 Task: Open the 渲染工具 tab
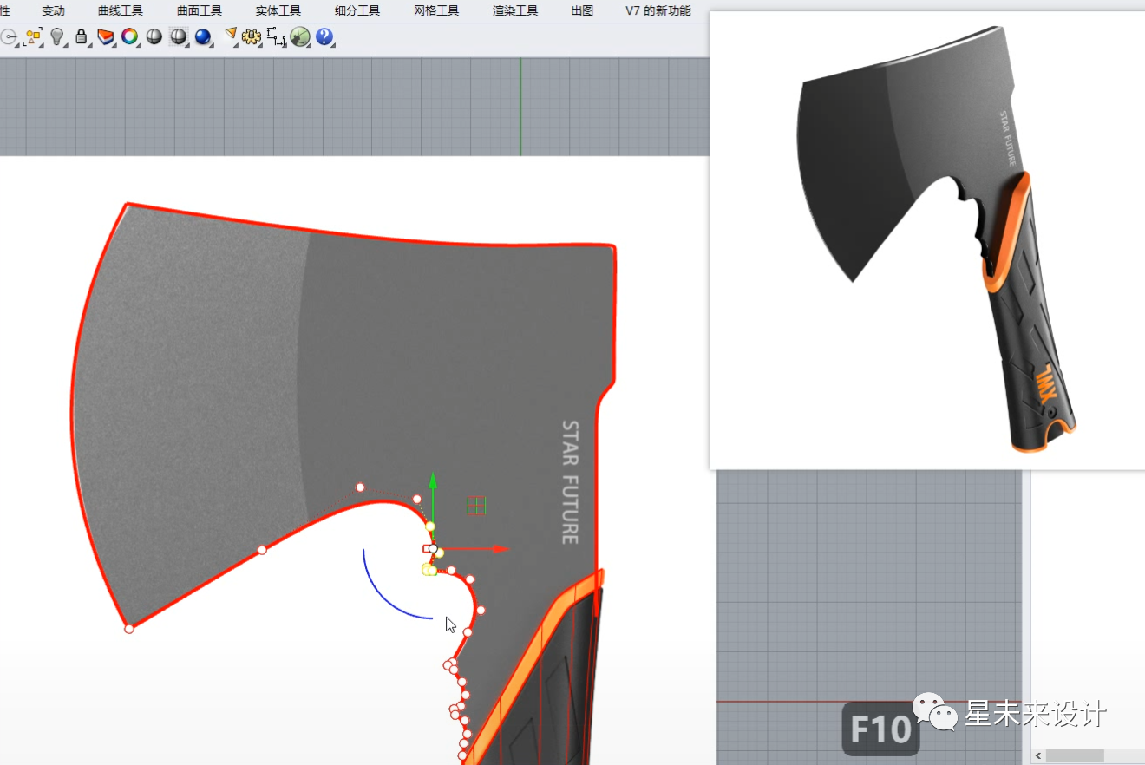(515, 10)
